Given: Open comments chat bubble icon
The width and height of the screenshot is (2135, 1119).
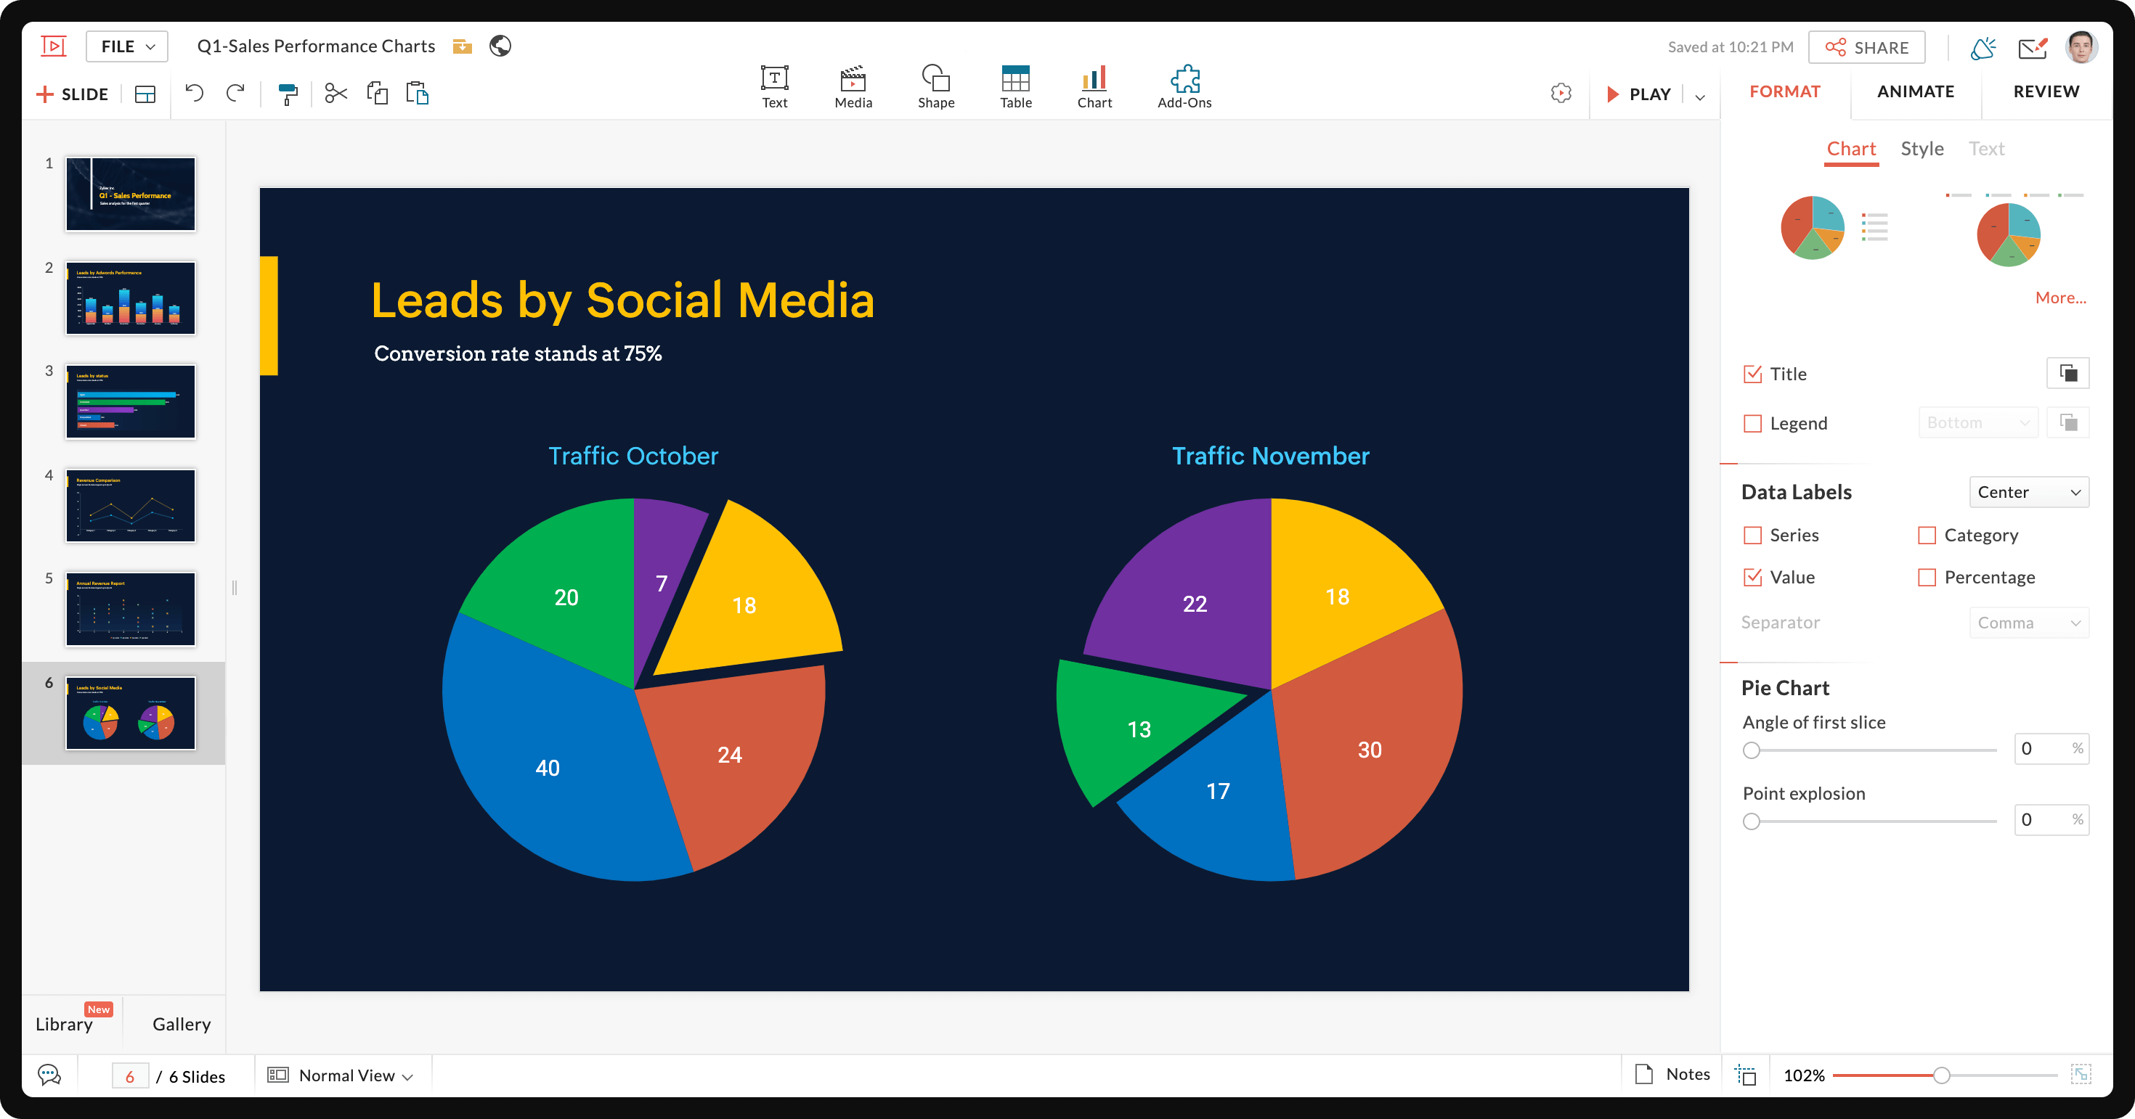Looking at the screenshot, I should coord(49,1075).
